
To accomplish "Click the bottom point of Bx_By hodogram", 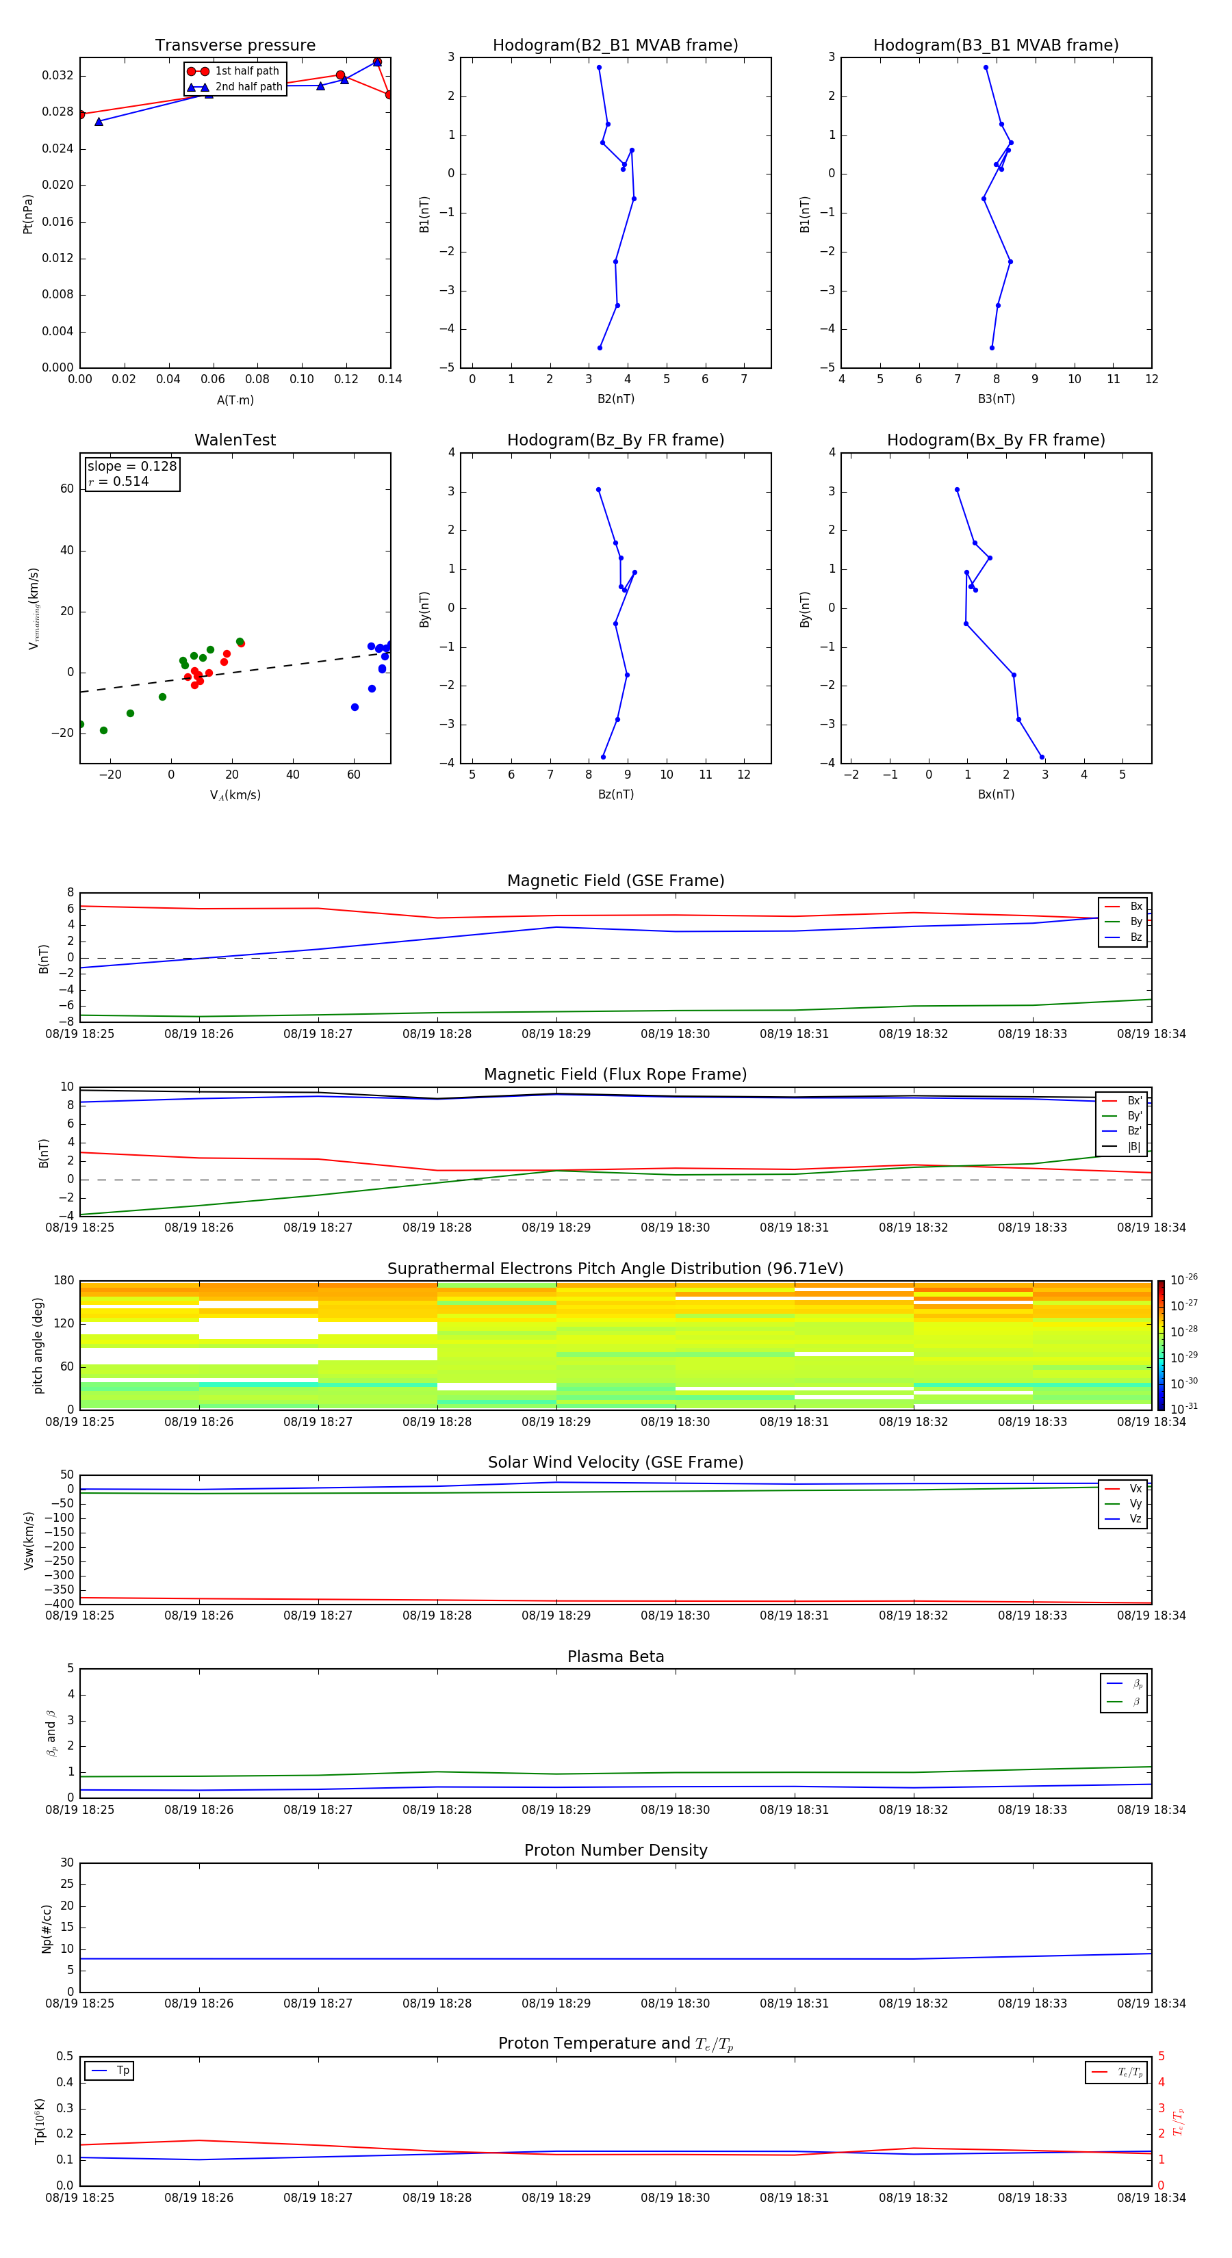I will click(1042, 757).
